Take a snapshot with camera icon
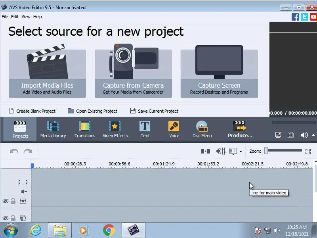This screenshot has width=317, height=238. (x=291, y=135)
